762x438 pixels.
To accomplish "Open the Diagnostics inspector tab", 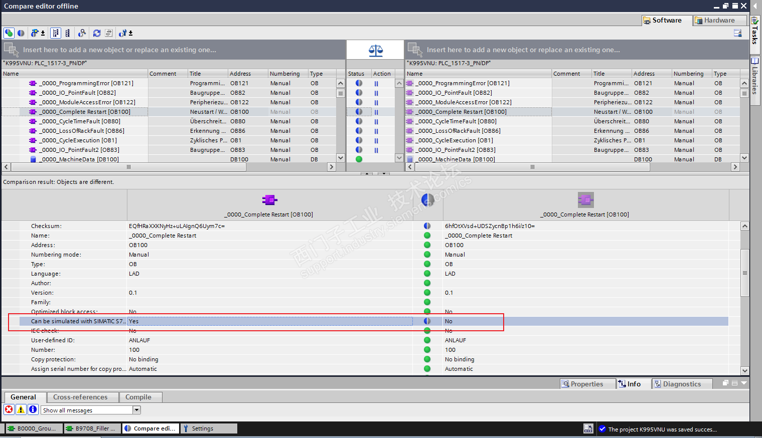I will tap(682, 384).
